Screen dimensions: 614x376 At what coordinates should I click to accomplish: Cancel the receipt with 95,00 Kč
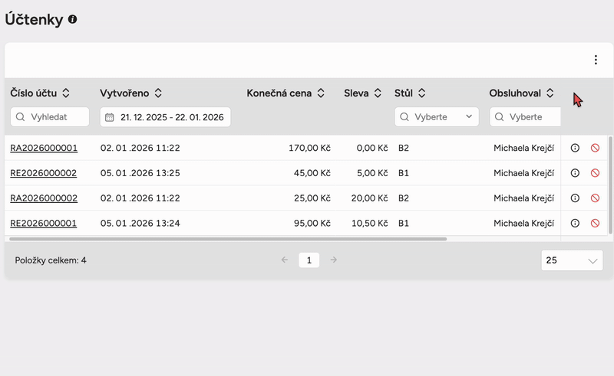click(595, 224)
